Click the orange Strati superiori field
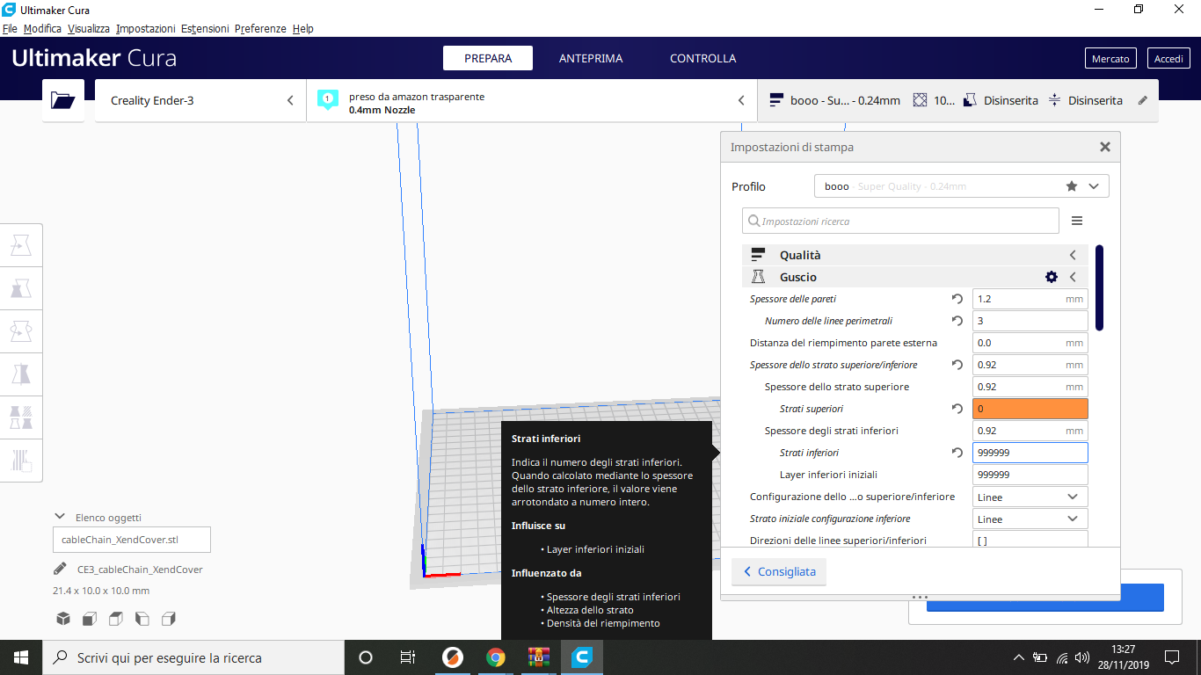 point(1030,409)
